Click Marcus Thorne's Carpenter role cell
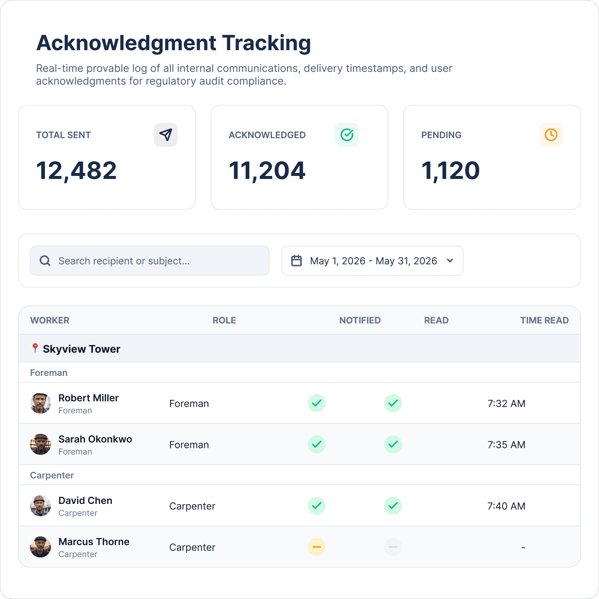Viewport: 599px width, 599px height. [192, 547]
